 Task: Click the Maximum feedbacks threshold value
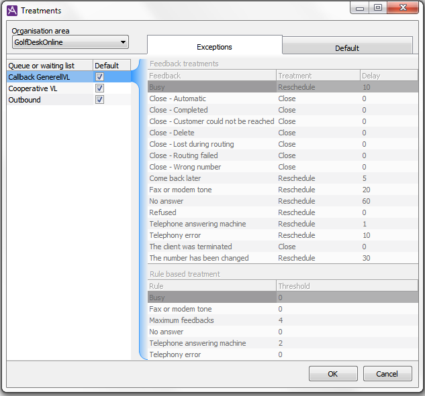[346, 320]
